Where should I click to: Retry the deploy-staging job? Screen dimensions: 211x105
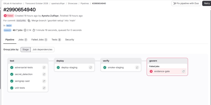(91, 67)
